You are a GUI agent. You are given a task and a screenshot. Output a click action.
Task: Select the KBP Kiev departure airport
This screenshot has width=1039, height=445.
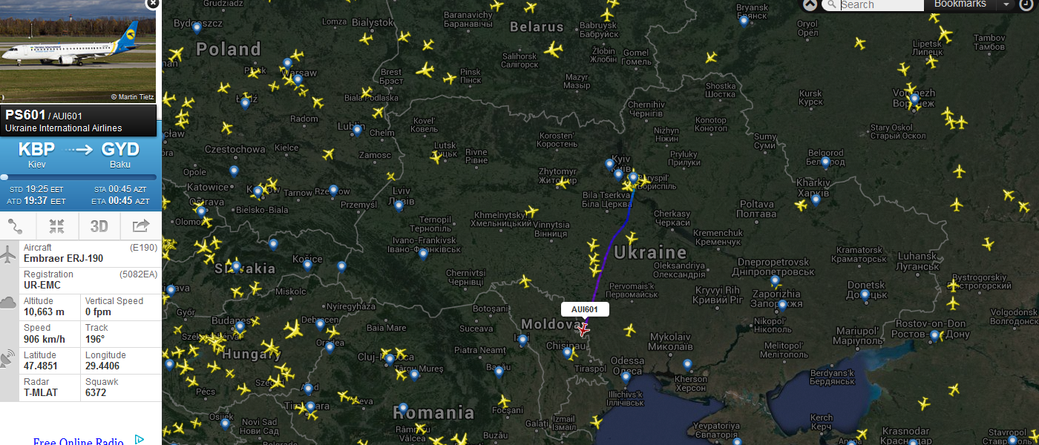tap(37, 154)
